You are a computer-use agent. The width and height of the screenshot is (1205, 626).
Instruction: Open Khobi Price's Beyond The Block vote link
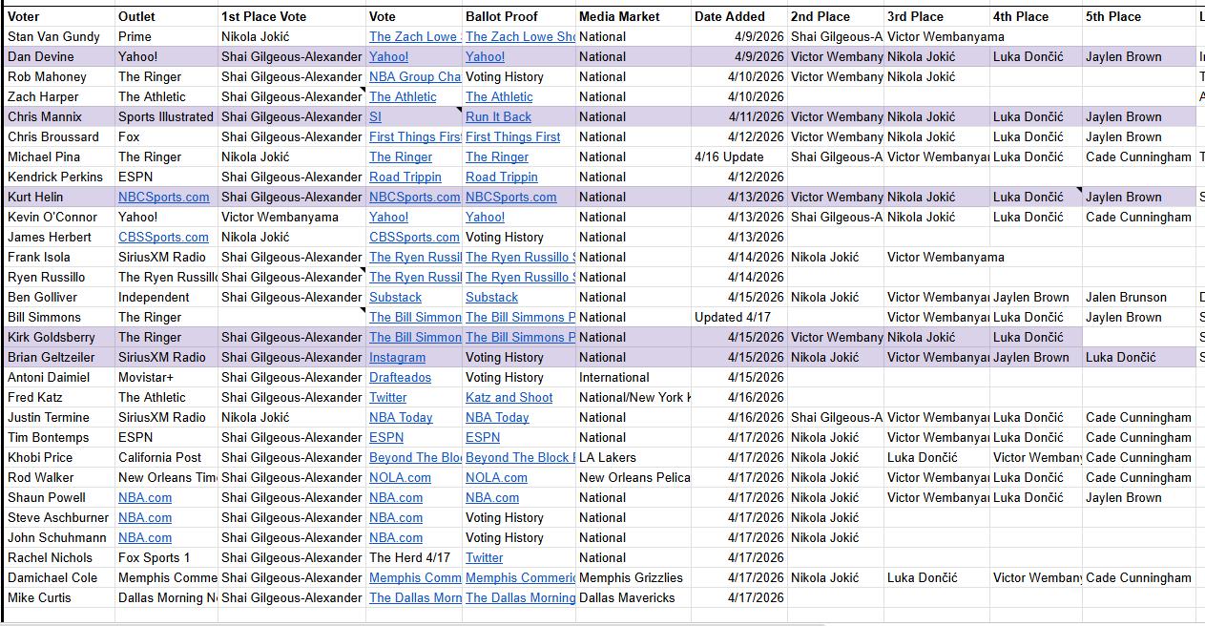click(415, 458)
